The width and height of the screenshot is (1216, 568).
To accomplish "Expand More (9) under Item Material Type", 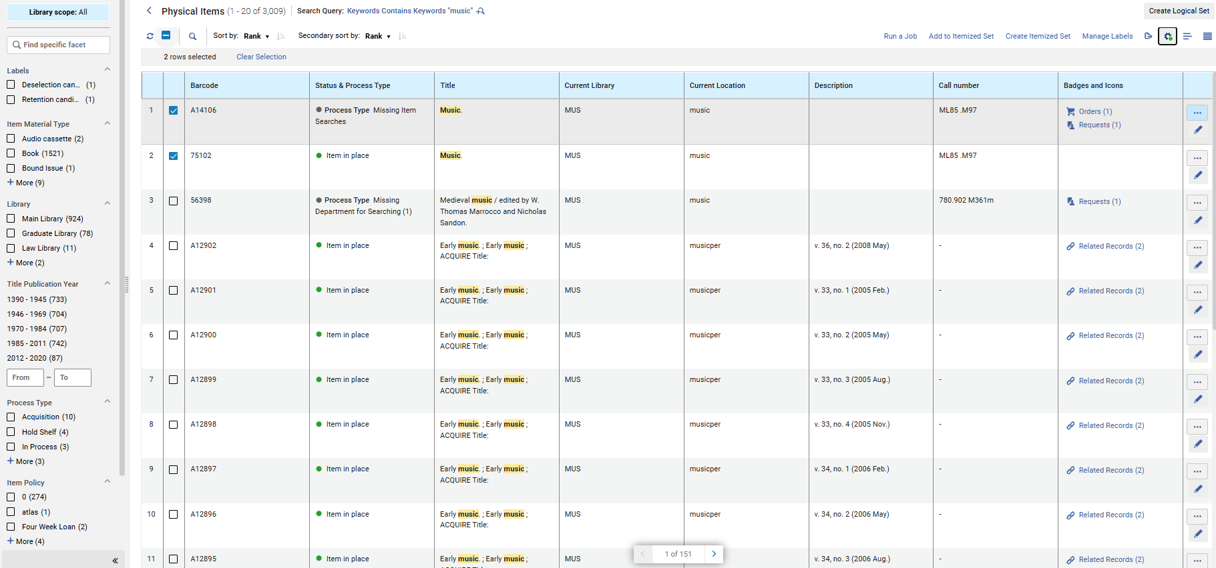I will [x=25, y=183].
